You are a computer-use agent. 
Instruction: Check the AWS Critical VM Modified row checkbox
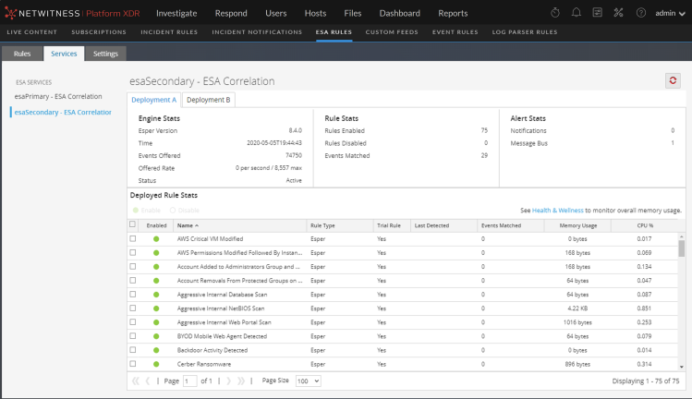coord(133,239)
